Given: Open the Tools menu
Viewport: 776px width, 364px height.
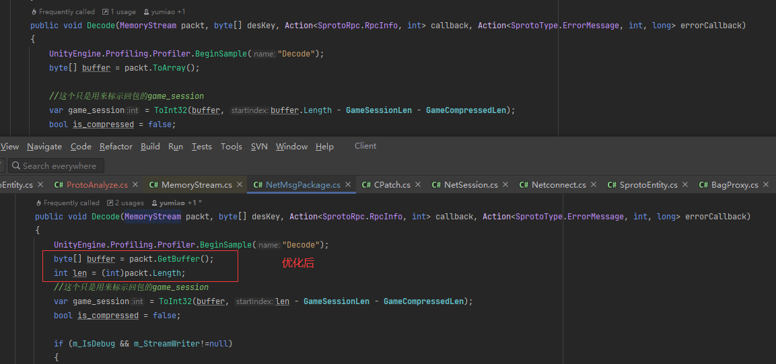Looking at the screenshot, I should tap(231, 147).
